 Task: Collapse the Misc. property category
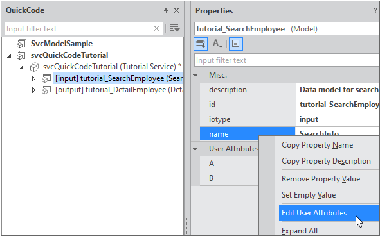[x=195, y=76]
